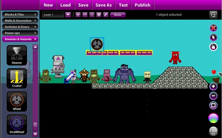
Task: Collapse the Enemies & Hazards category
Action: pyautogui.click(x=20, y=39)
